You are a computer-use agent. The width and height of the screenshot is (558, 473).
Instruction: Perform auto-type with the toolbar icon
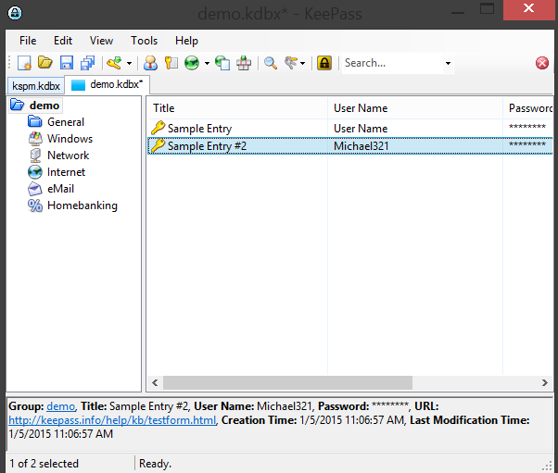tap(244, 63)
